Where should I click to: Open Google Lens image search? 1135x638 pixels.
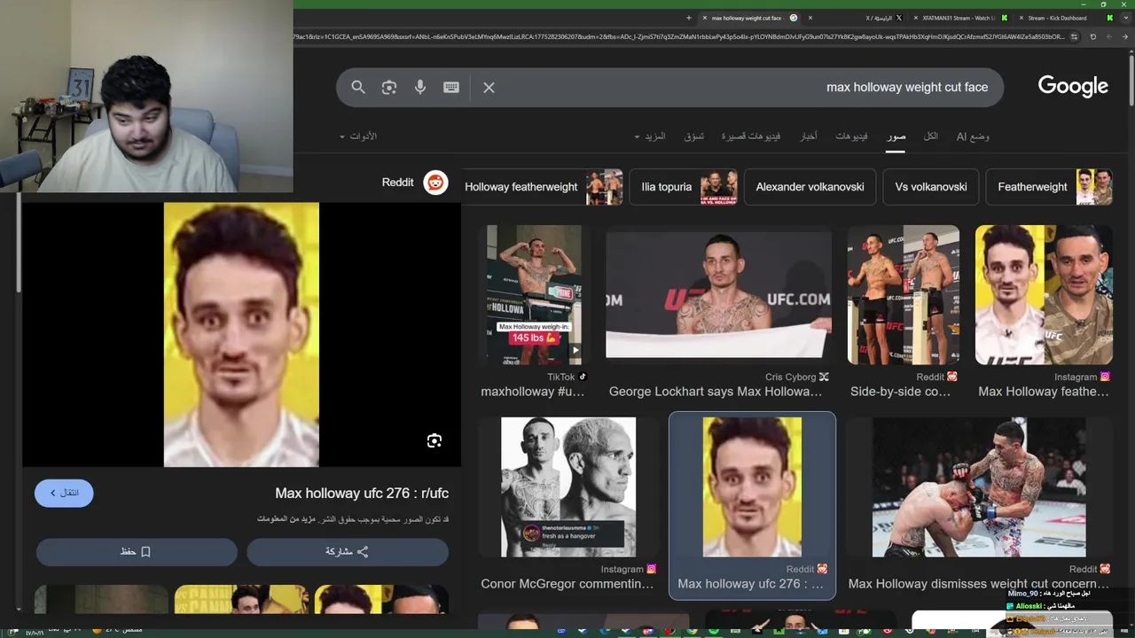(x=389, y=87)
